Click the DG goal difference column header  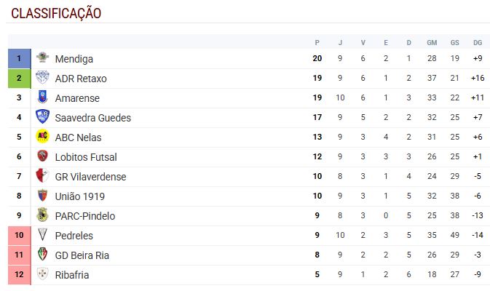click(x=478, y=42)
